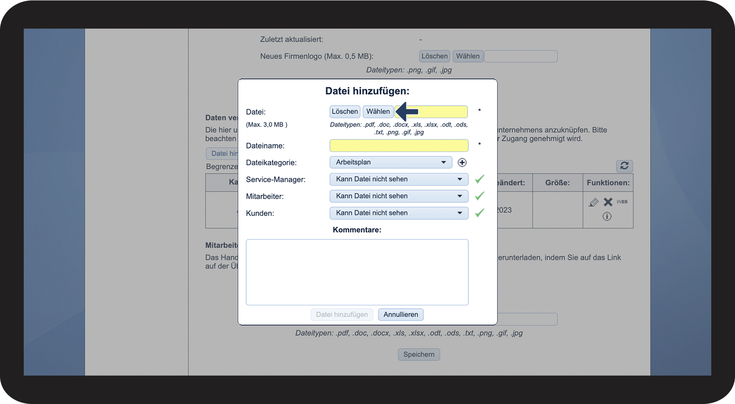Click the pencil edit icon under Funktionen

click(594, 202)
